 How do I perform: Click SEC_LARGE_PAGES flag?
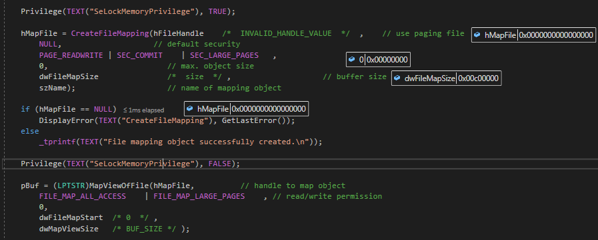point(224,55)
